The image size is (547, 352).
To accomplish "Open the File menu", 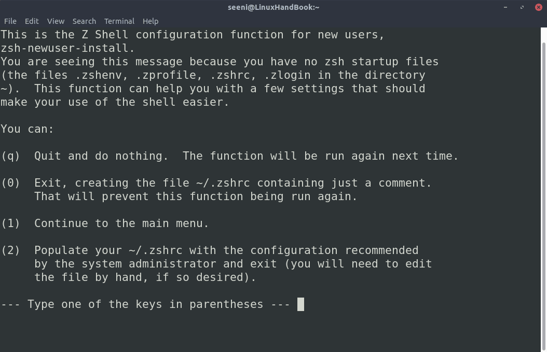I will tap(10, 21).
